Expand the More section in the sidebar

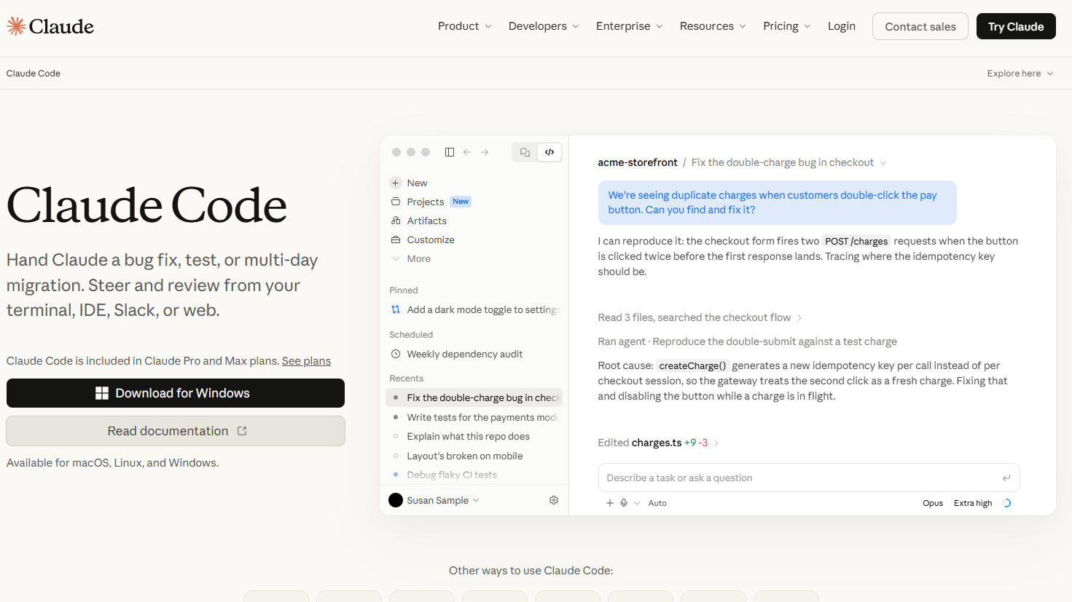(411, 258)
